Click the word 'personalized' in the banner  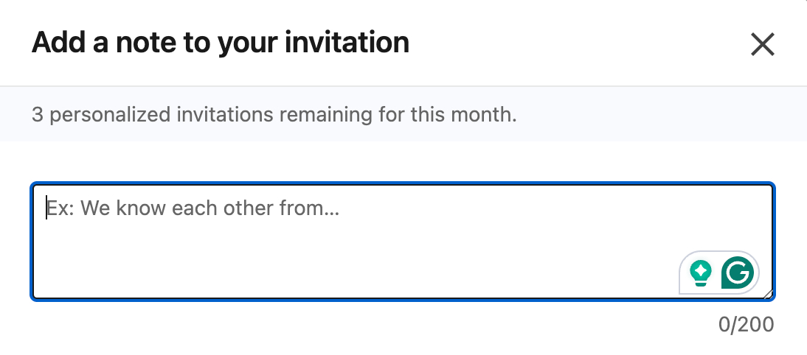click(96, 115)
